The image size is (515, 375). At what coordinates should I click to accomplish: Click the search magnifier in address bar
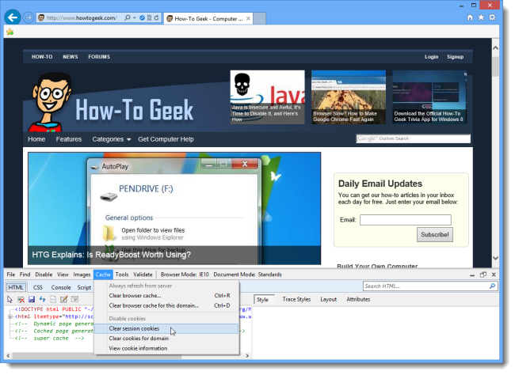coord(127,17)
